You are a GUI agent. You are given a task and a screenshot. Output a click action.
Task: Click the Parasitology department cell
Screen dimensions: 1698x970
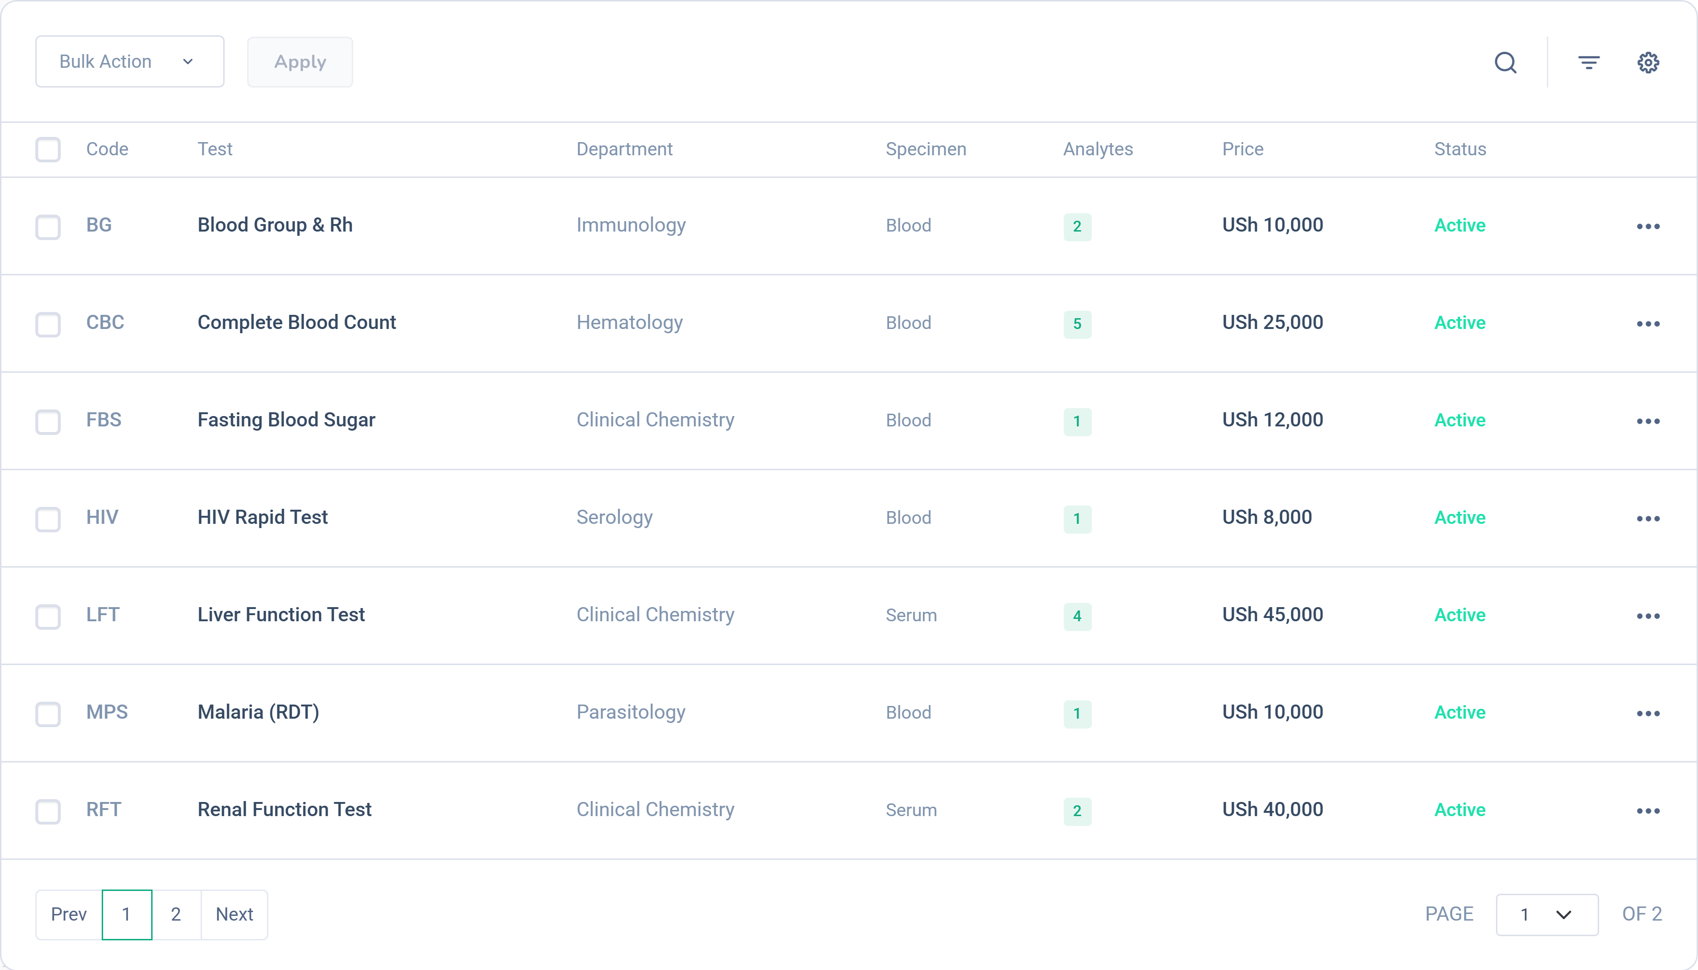tap(631, 712)
